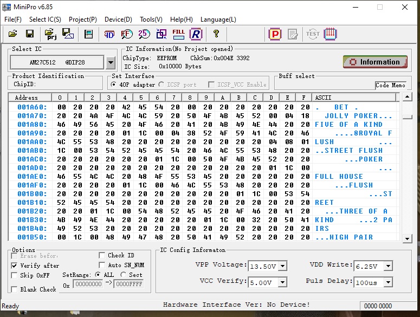Click ASCII text FULL HOUSE

click(339, 177)
